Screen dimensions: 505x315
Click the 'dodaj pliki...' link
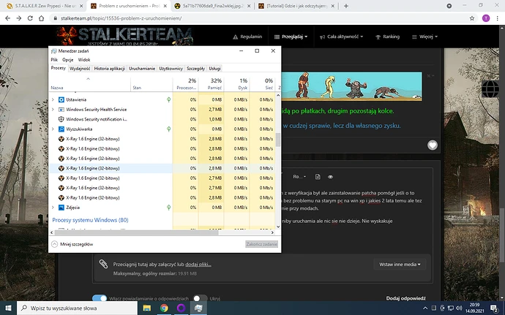[x=198, y=265]
